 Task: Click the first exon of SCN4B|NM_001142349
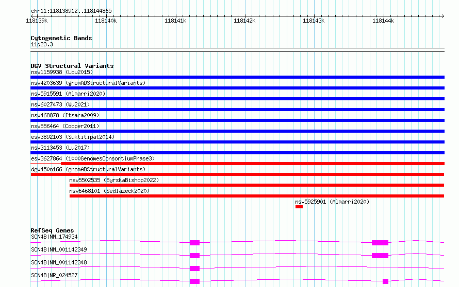(194, 256)
